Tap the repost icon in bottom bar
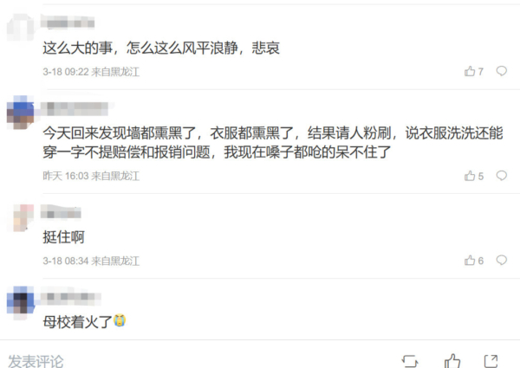Viewport: 520px width, 368px height. click(410, 361)
